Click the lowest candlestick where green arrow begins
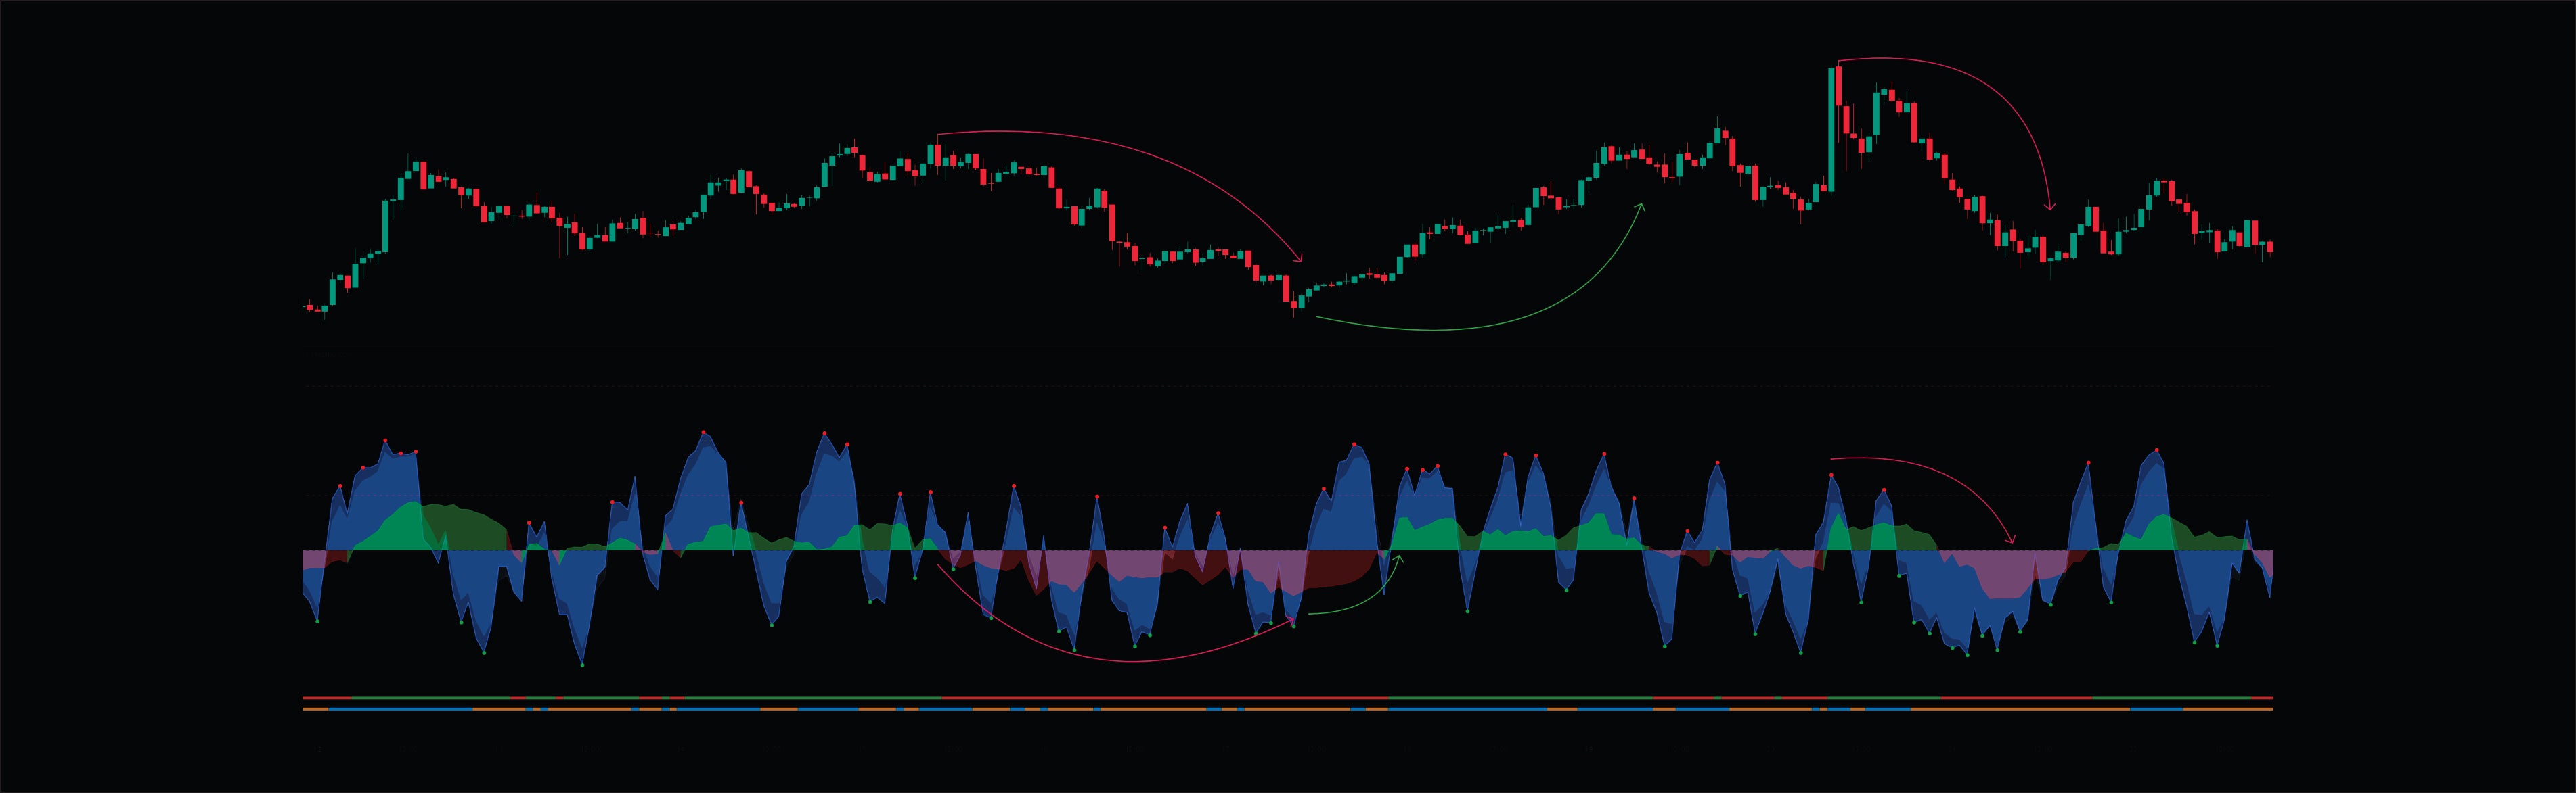 (1295, 305)
